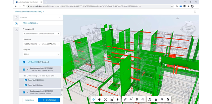Select the Orbit tool in viewer toolbar

click(x=94, y=100)
